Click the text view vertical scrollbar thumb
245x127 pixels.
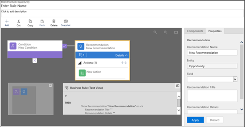pyautogui.click(x=179, y=103)
